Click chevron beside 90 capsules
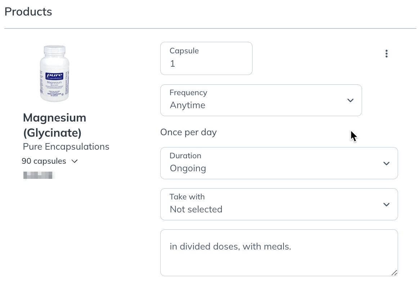Image resolution: width=420 pixels, height=300 pixels. point(75,161)
